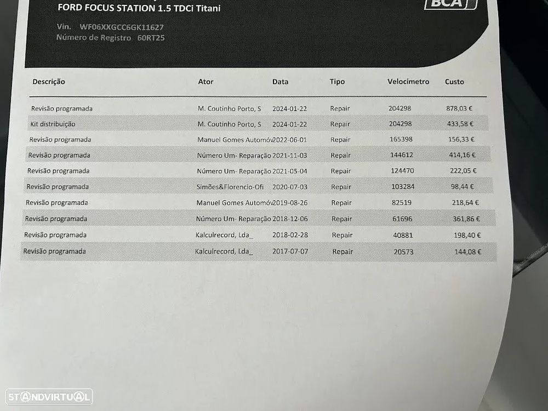Image resolution: width=548 pixels, height=411 pixels.
Task: Click the Standvirtual watermark logo
Action: (x=49, y=396)
